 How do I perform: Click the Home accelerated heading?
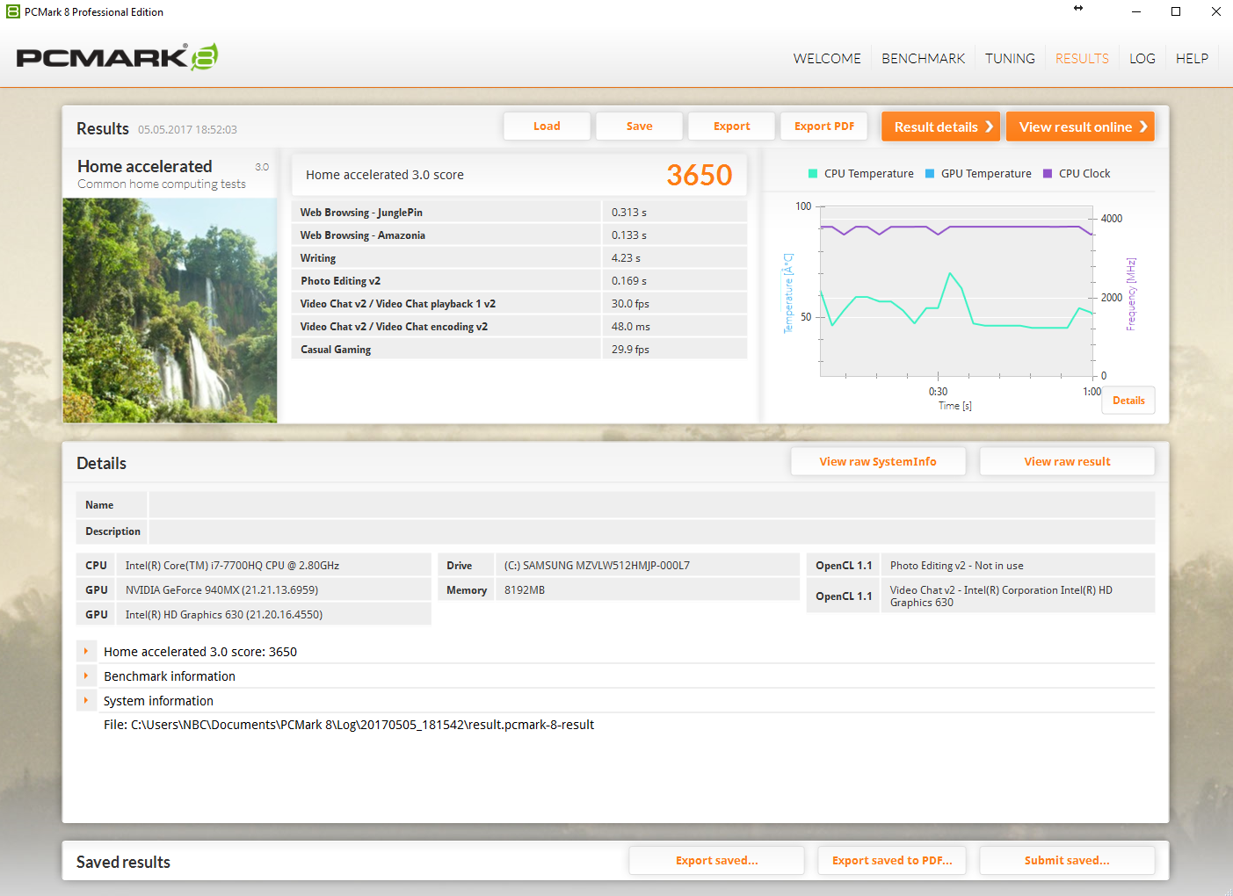point(145,166)
